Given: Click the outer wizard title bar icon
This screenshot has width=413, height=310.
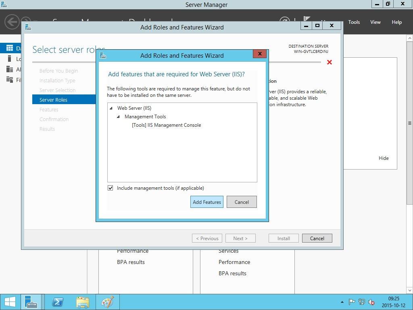Looking at the screenshot, I should tap(28, 27).
